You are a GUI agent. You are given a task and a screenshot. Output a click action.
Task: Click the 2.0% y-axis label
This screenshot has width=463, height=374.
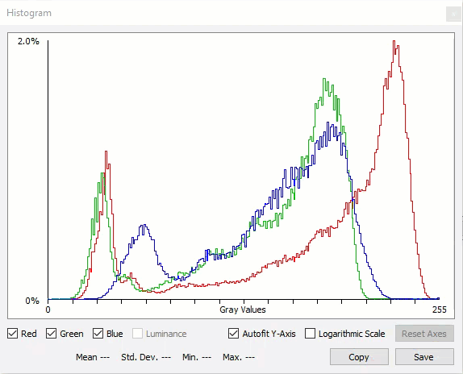(28, 41)
